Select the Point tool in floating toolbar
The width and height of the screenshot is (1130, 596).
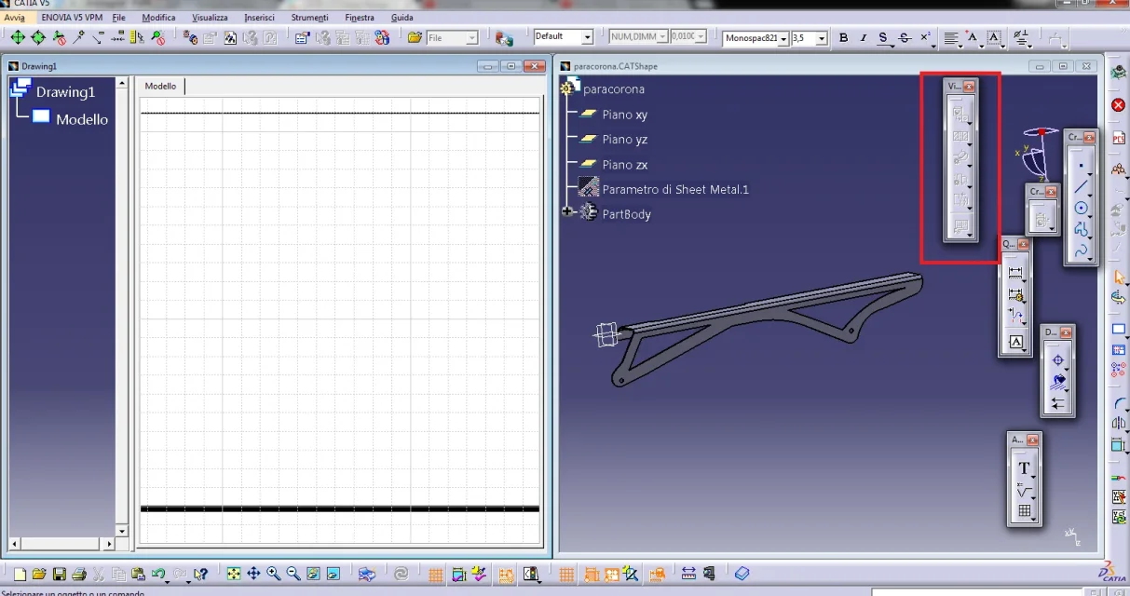1080,166
